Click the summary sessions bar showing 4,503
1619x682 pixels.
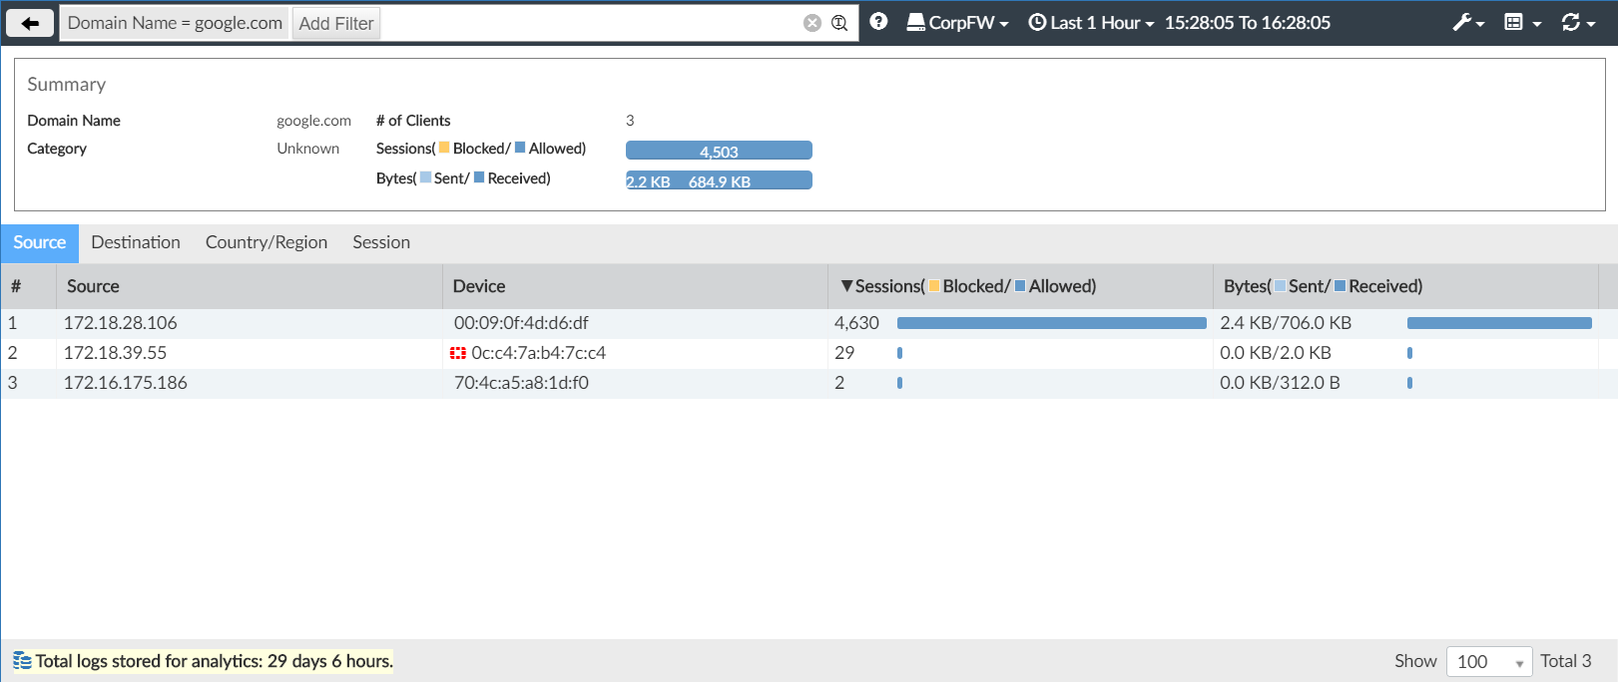pos(719,151)
